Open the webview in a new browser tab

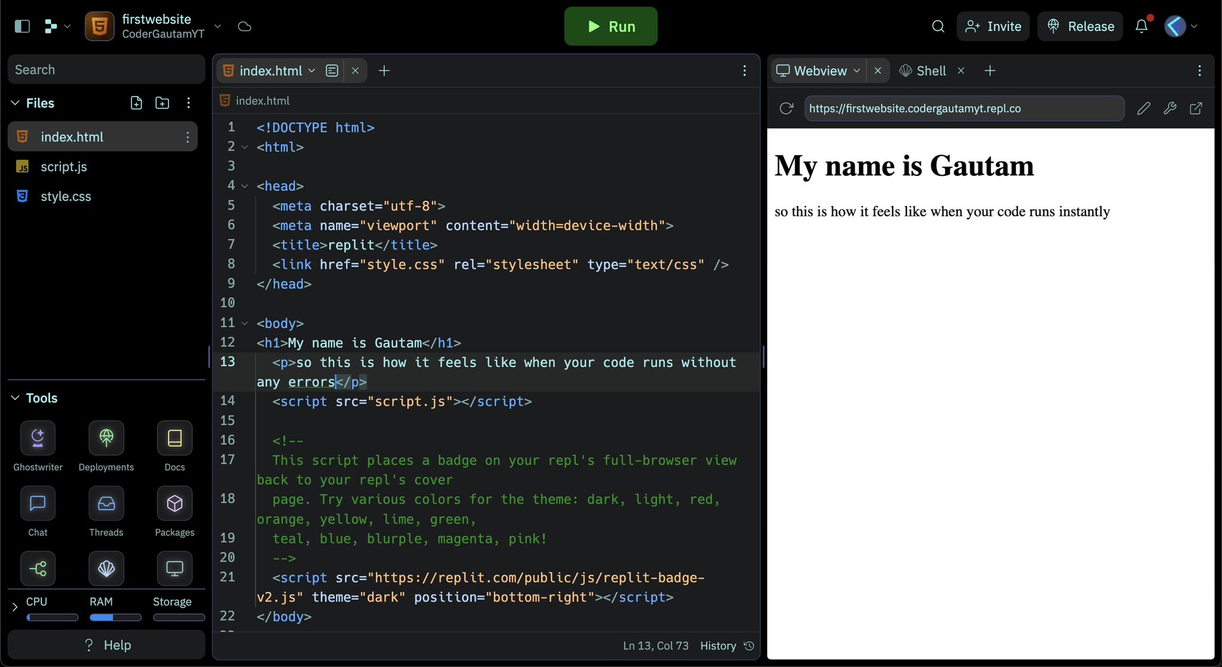click(x=1196, y=108)
